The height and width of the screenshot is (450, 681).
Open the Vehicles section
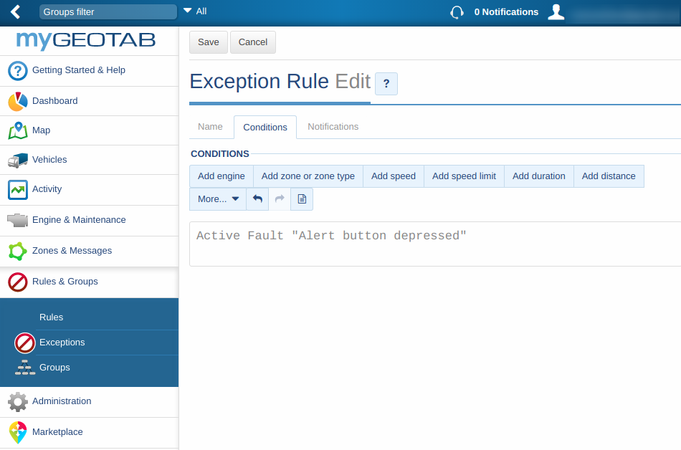tap(48, 160)
